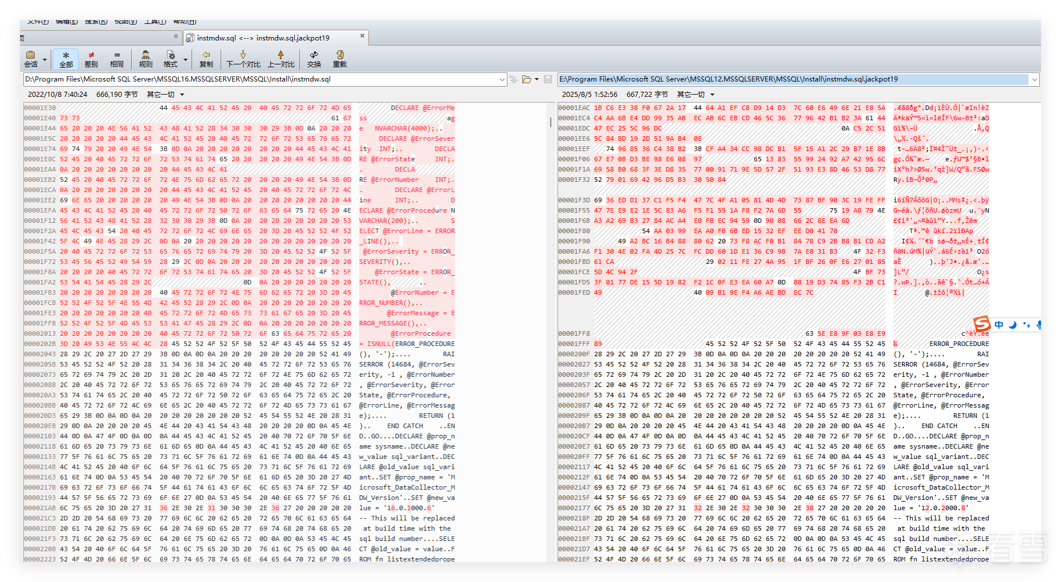Expand the open-file folder dropdown arrow
Screen dimensions: 1061x582
tap(536, 79)
